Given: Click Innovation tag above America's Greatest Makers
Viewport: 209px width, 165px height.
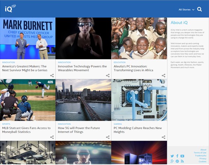Looking at the screenshot, I should 8,62.
